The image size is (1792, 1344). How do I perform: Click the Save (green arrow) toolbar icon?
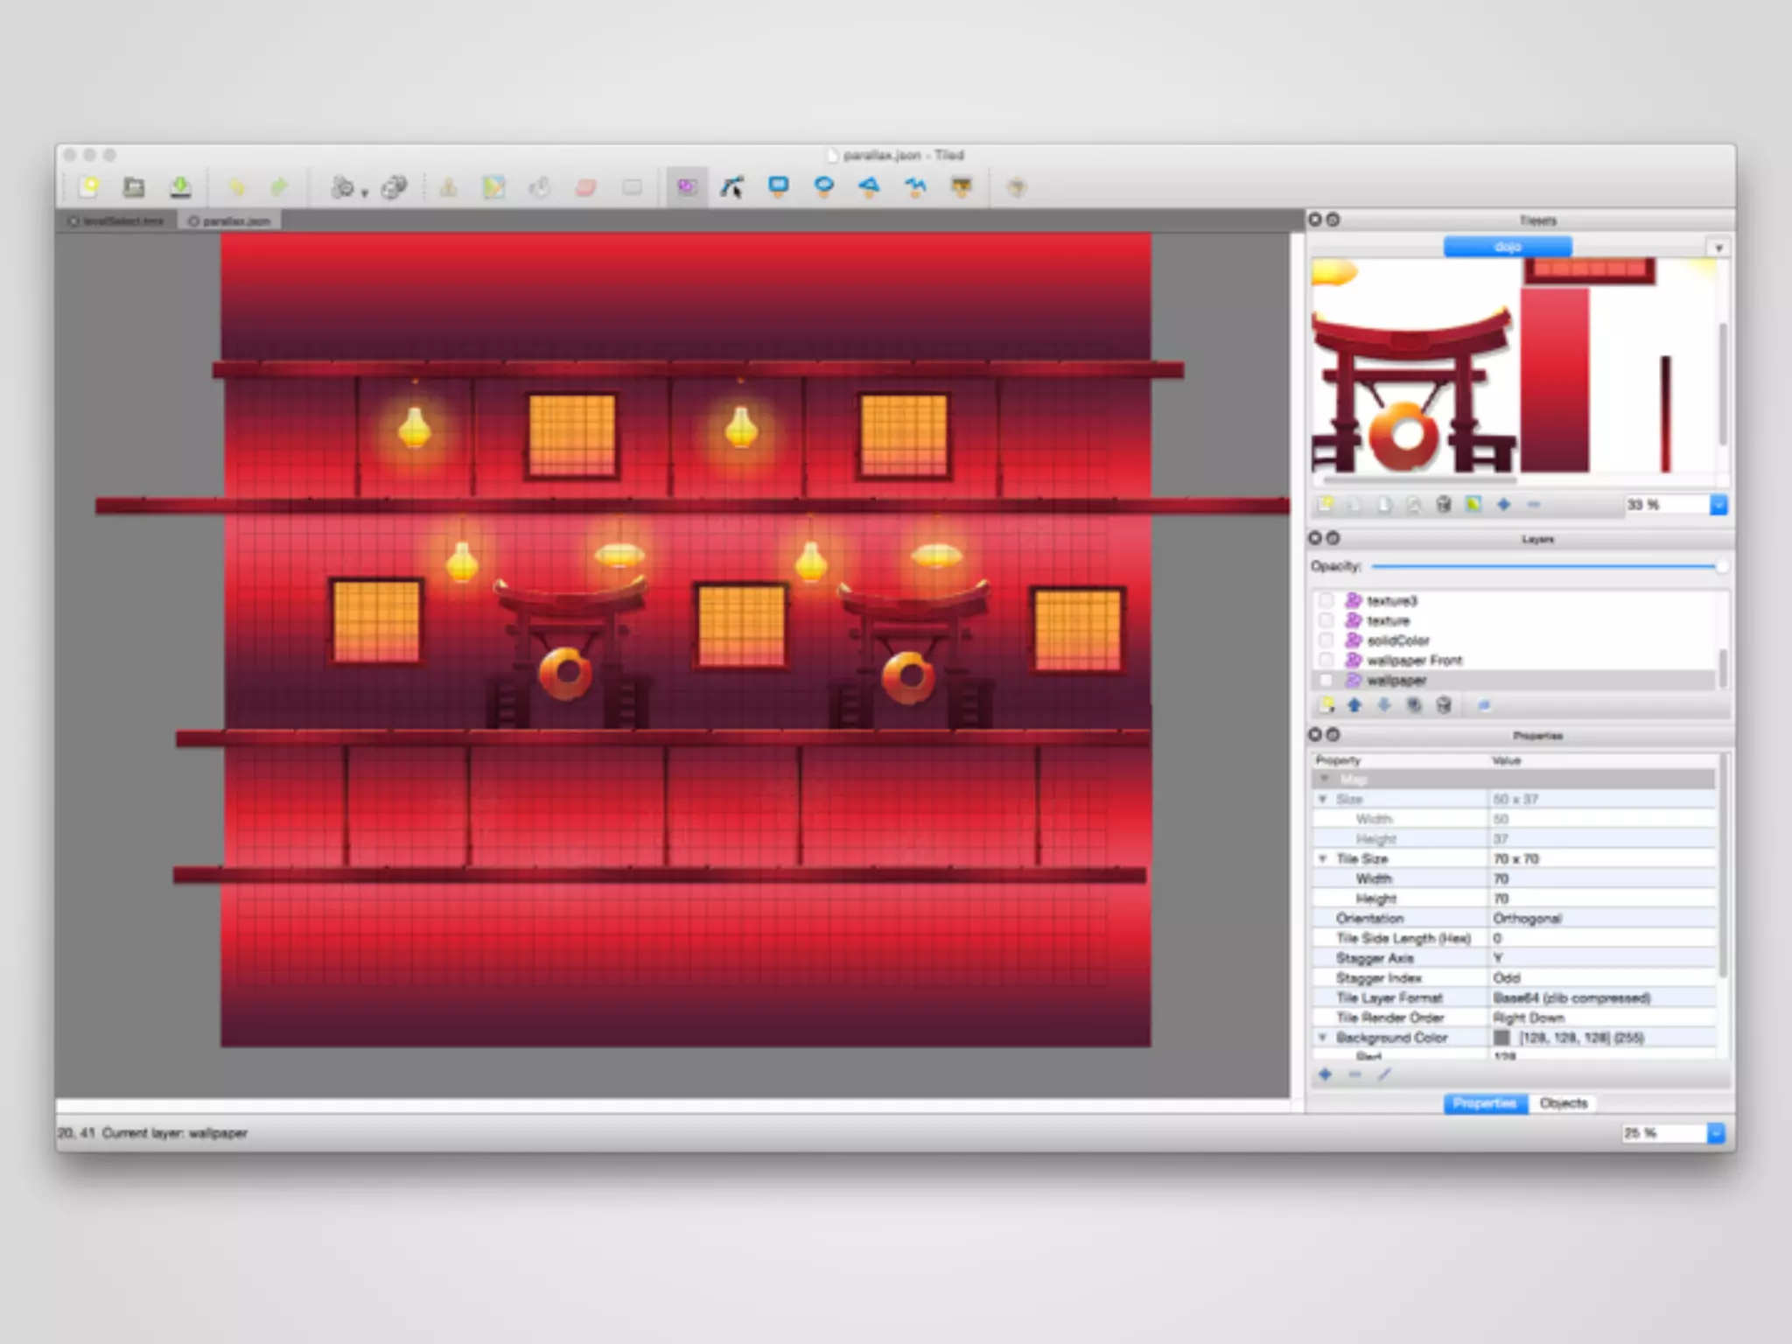coord(180,186)
